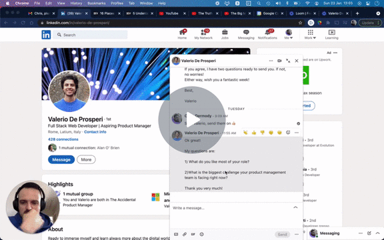The width and height of the screenshot is (384, 240).
Task: Bookmark the page with the star icon
Action: [x=300, y=23]
